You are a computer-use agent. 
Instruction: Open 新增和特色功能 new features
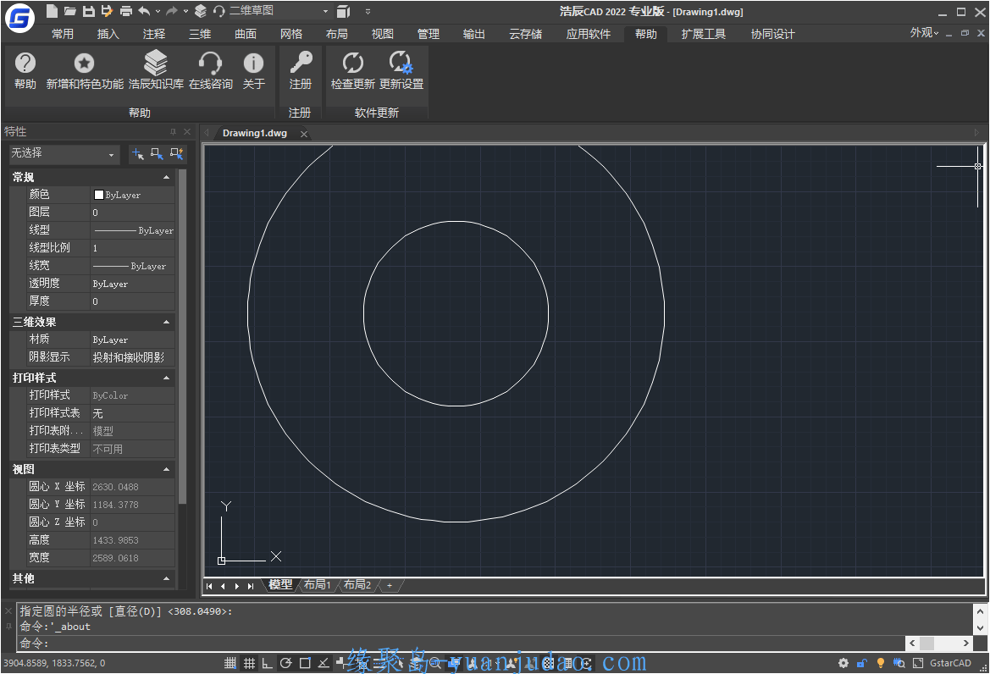click(85, 70)
